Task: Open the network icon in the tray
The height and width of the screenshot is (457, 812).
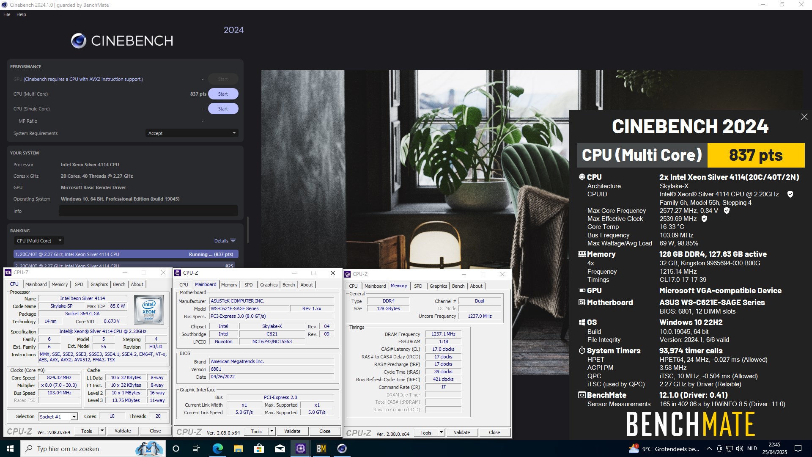Action: [730, 449]
